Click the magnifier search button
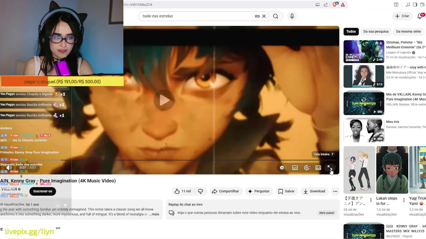426x239 pixels. point(276,16)
